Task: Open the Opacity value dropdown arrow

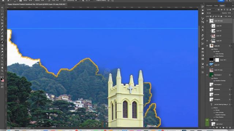Action: tap(233, 13)
